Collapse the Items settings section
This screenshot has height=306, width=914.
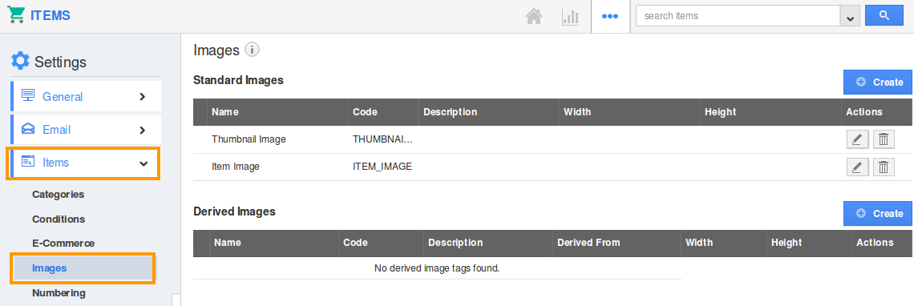pos(83,163)
